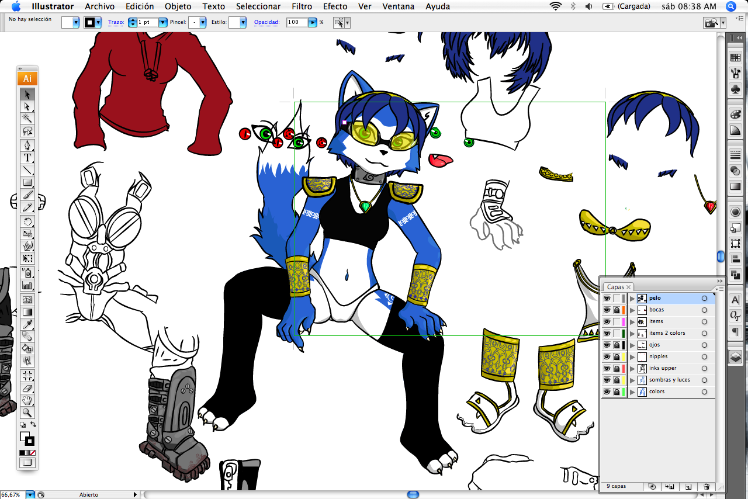Click the opacity value field
748x499 pixels.
coord(297,22)
